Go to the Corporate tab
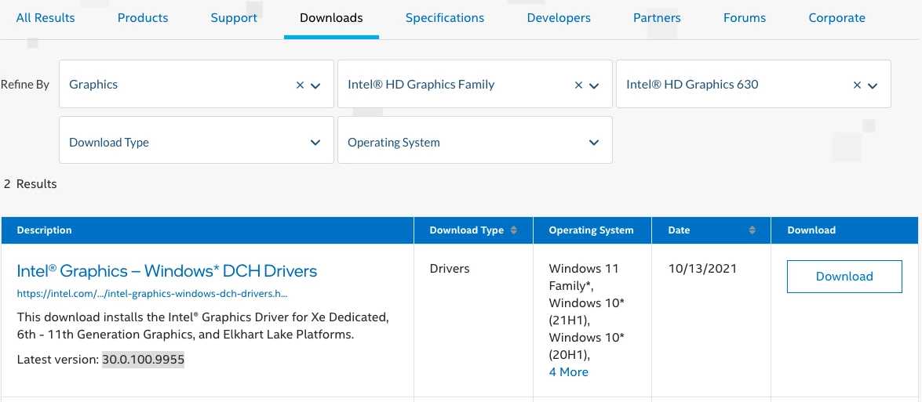922x402 pixels. pyautogui.click(x=836, y=17)
